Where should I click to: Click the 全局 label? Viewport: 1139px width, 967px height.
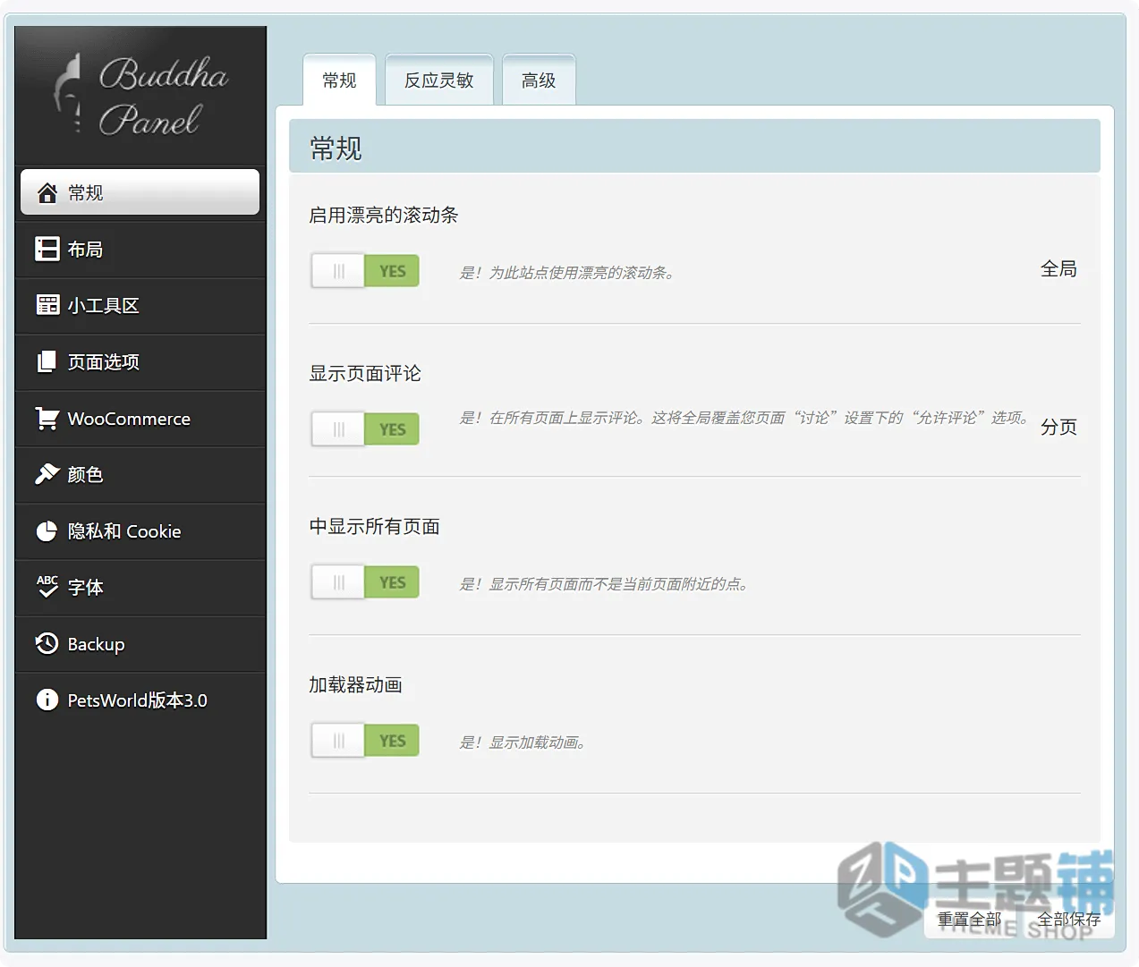coord(1058,268)
